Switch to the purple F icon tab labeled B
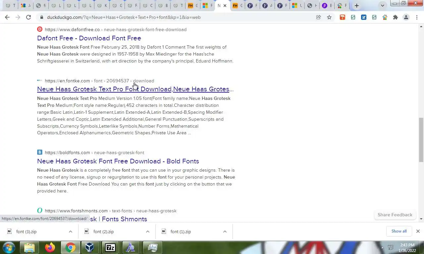 pos(327,6)
